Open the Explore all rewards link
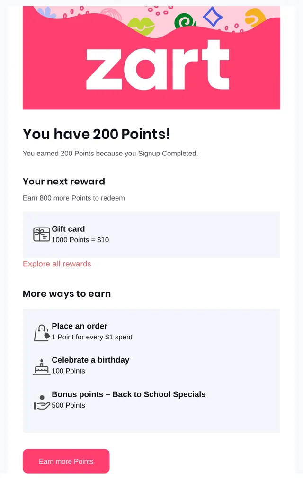 57,264
